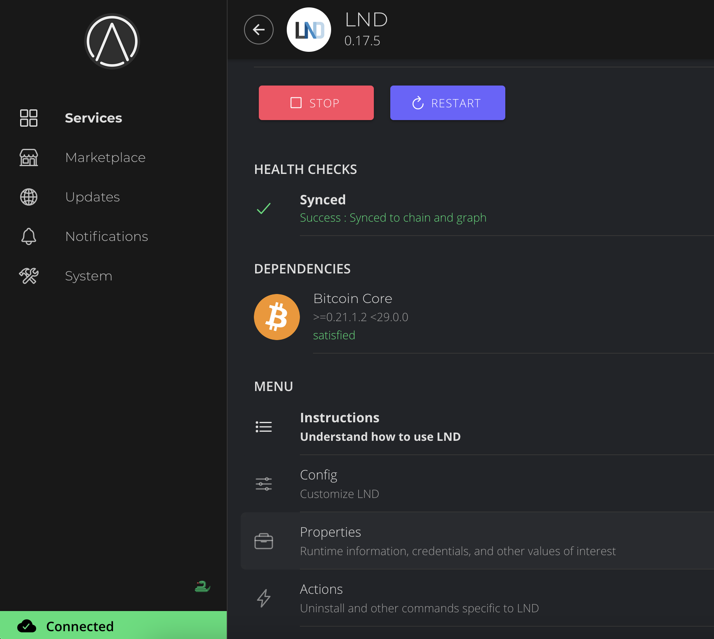714x639 pixels.
Task: Open the System menu item
Action: click(88, 276)
